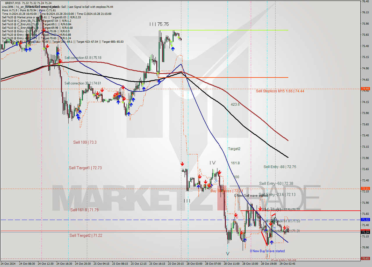Click the 'I V' wave label
The width and height of the screenshot is (372, 267).
(213, 163)
